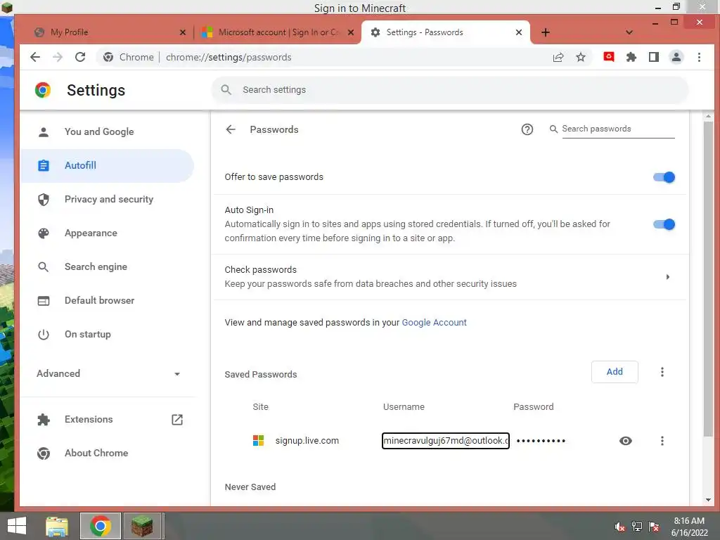Screen dimensions: 720x540
Task: Click the Settings Chrome logo
Action: 43,90
